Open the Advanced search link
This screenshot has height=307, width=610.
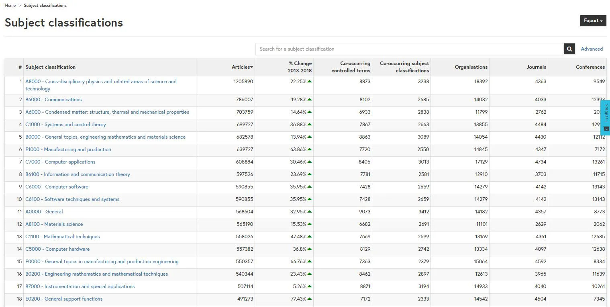592,49
